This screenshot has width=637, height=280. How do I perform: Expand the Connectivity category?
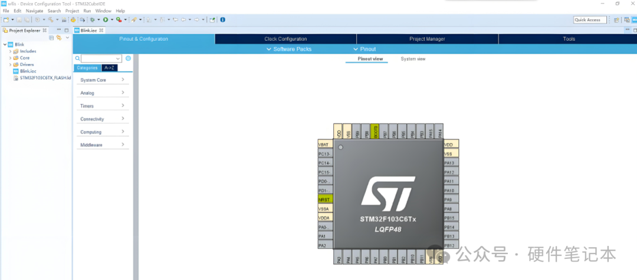(x=103, y=119)
